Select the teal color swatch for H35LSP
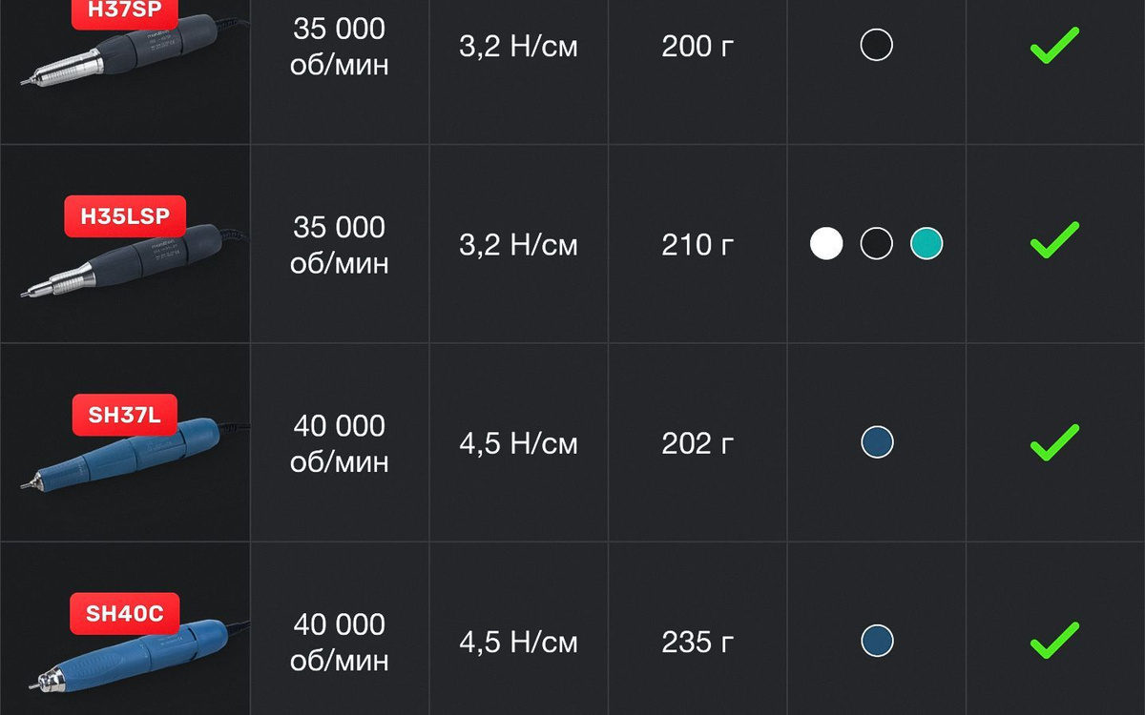Viewport: 1145px width, 715px height. (926, 244)
